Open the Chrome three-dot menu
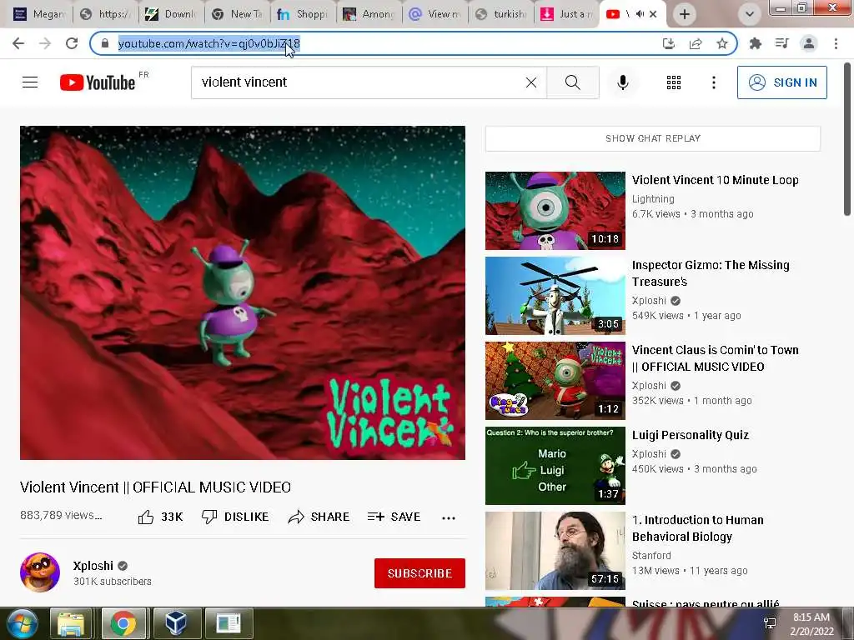Screen dimensions: 854x640 pyautogui.click(x=836, y=43)
